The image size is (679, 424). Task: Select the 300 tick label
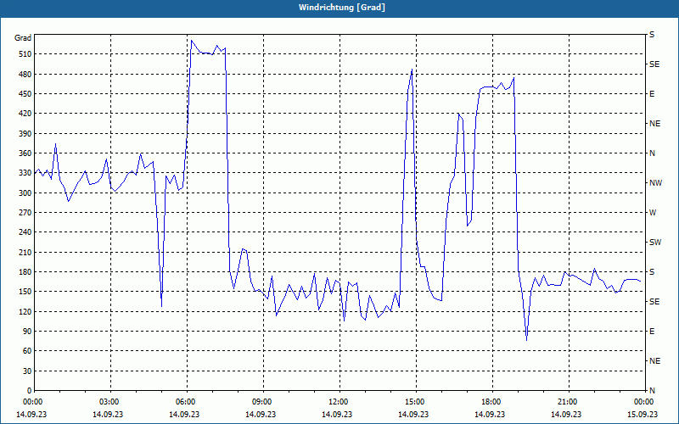point(25,193)
